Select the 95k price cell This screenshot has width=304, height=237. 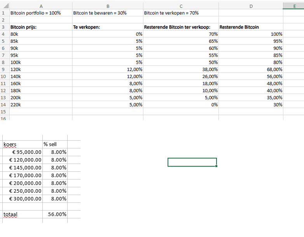[41, 55]
